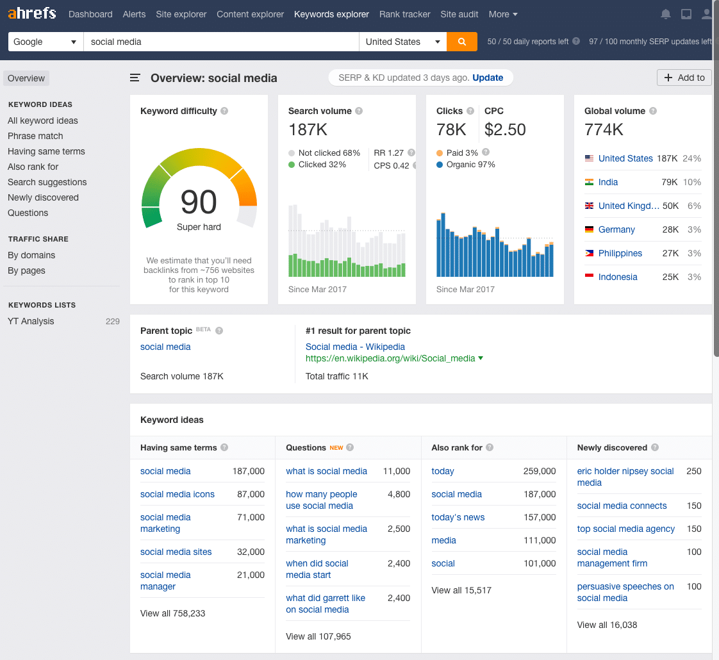Viewport: 719px width, 660px height.
Task: Open YT Analysis keyword list
Action: 31,322
